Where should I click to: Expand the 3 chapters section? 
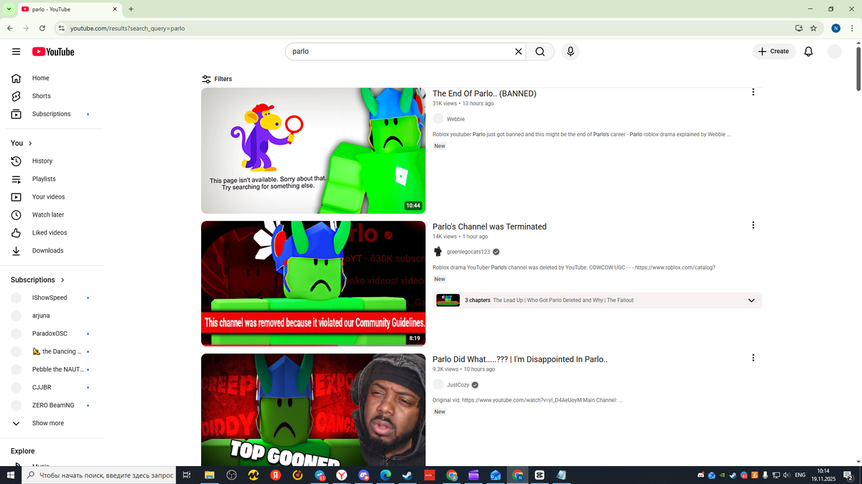pyautogui.click(x=597, y=300)
